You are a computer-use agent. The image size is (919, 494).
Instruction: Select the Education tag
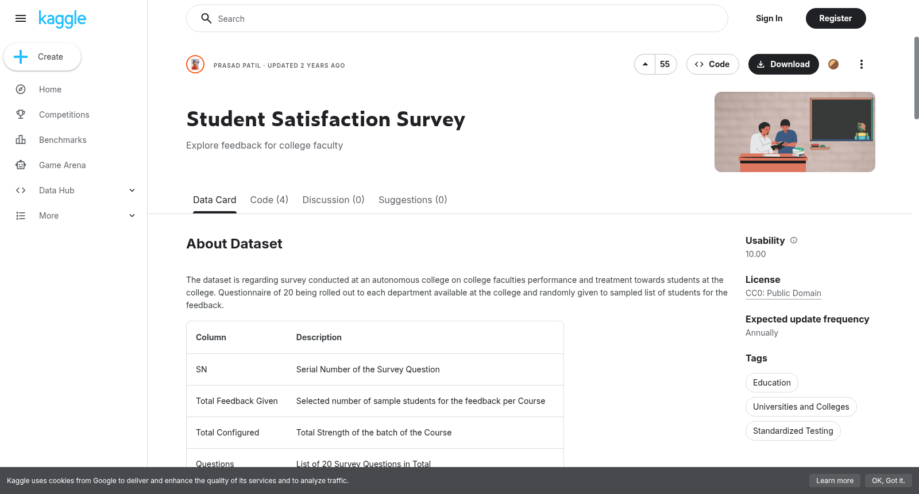pyautogui.click(x=772, y=383)
